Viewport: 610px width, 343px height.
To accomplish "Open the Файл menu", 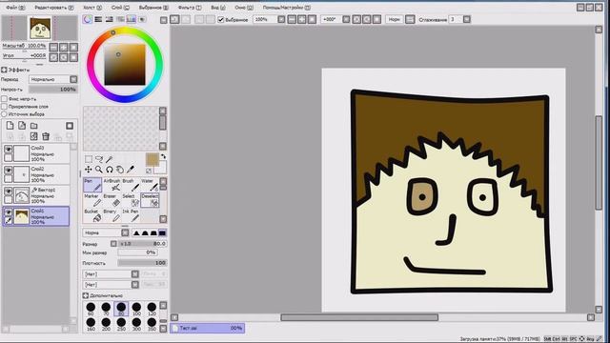I will tap(15, 8).
